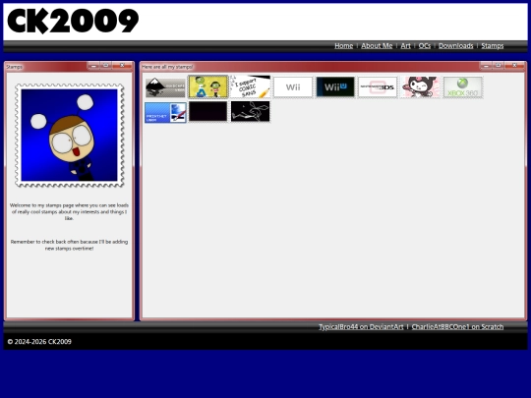Open the About Me page

377,45
